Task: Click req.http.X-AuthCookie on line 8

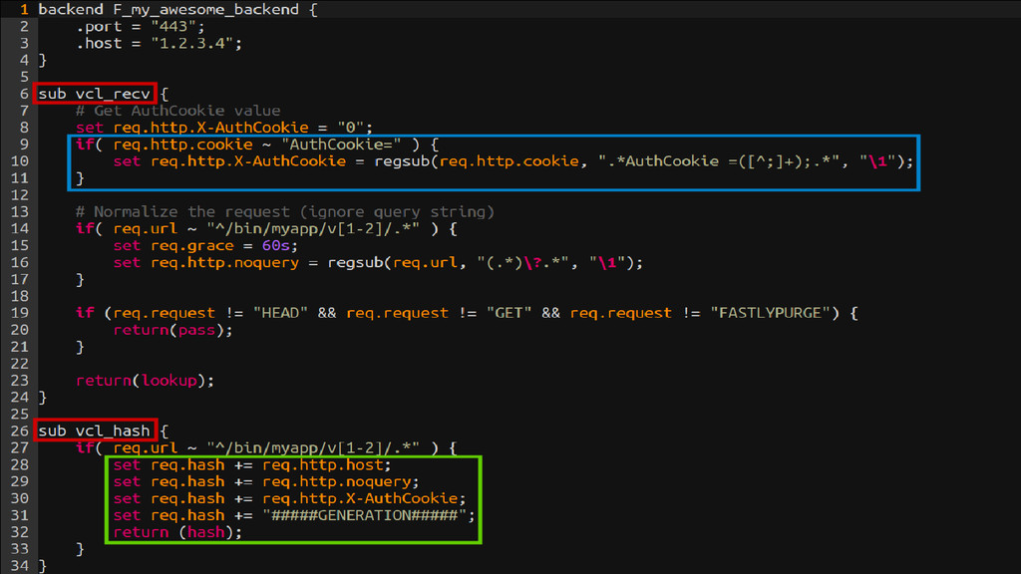Action: pyautogui.click(x=210, y=128)
